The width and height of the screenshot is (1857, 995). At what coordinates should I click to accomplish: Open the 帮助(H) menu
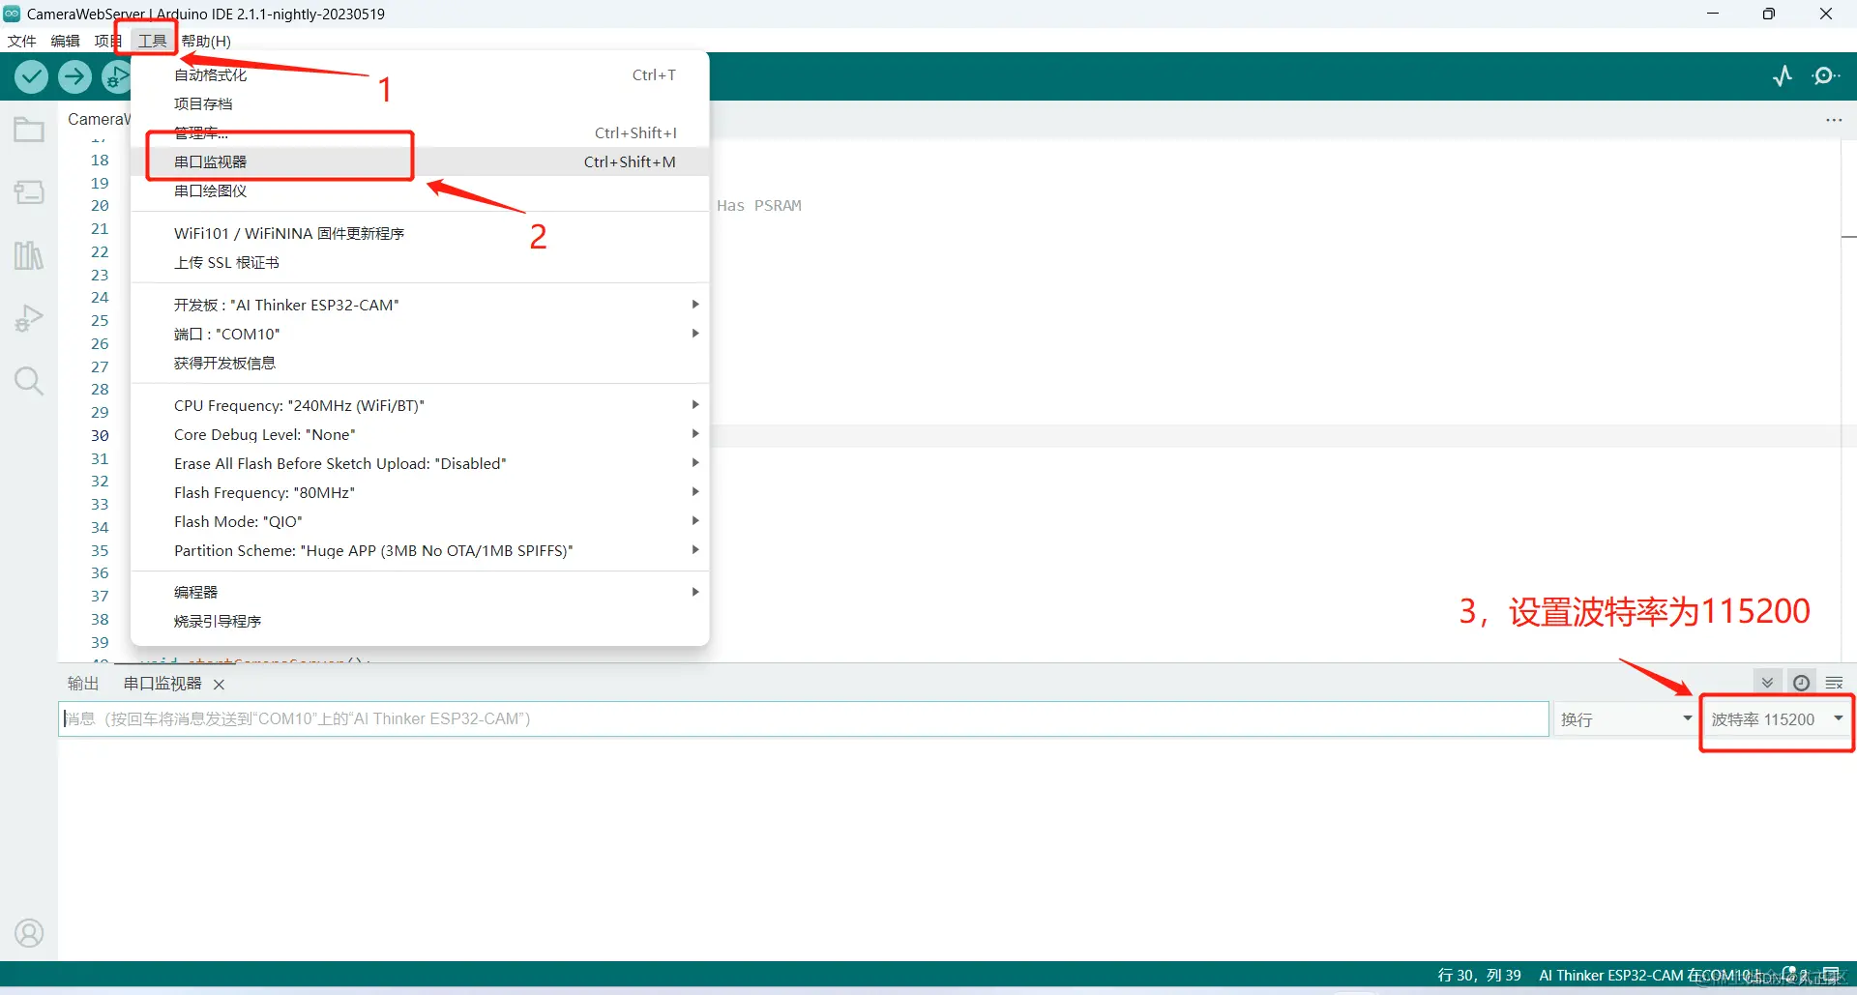(206, 41)
